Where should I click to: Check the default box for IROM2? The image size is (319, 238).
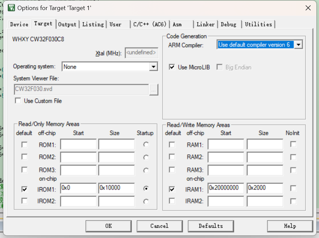click(24, 201)
